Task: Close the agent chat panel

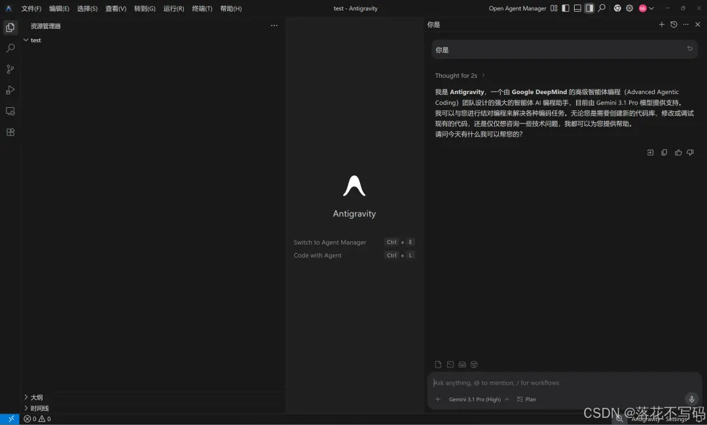Action: click(698, 24)
